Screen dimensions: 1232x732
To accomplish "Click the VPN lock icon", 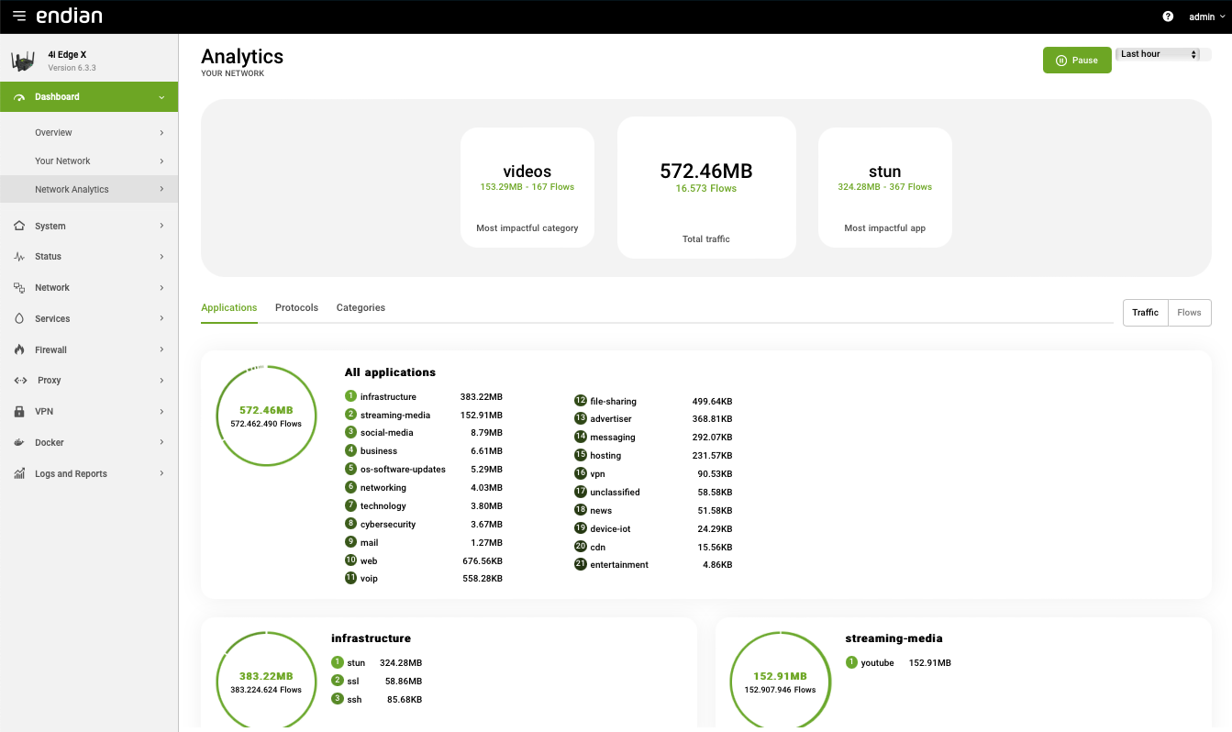I will 19,412.
